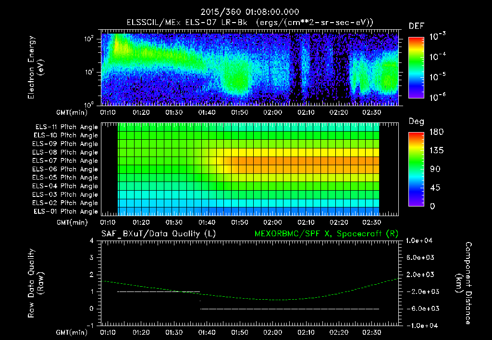
Task: Click the 02:10 tick label under pitch angle panel
Action: point(306,222)
